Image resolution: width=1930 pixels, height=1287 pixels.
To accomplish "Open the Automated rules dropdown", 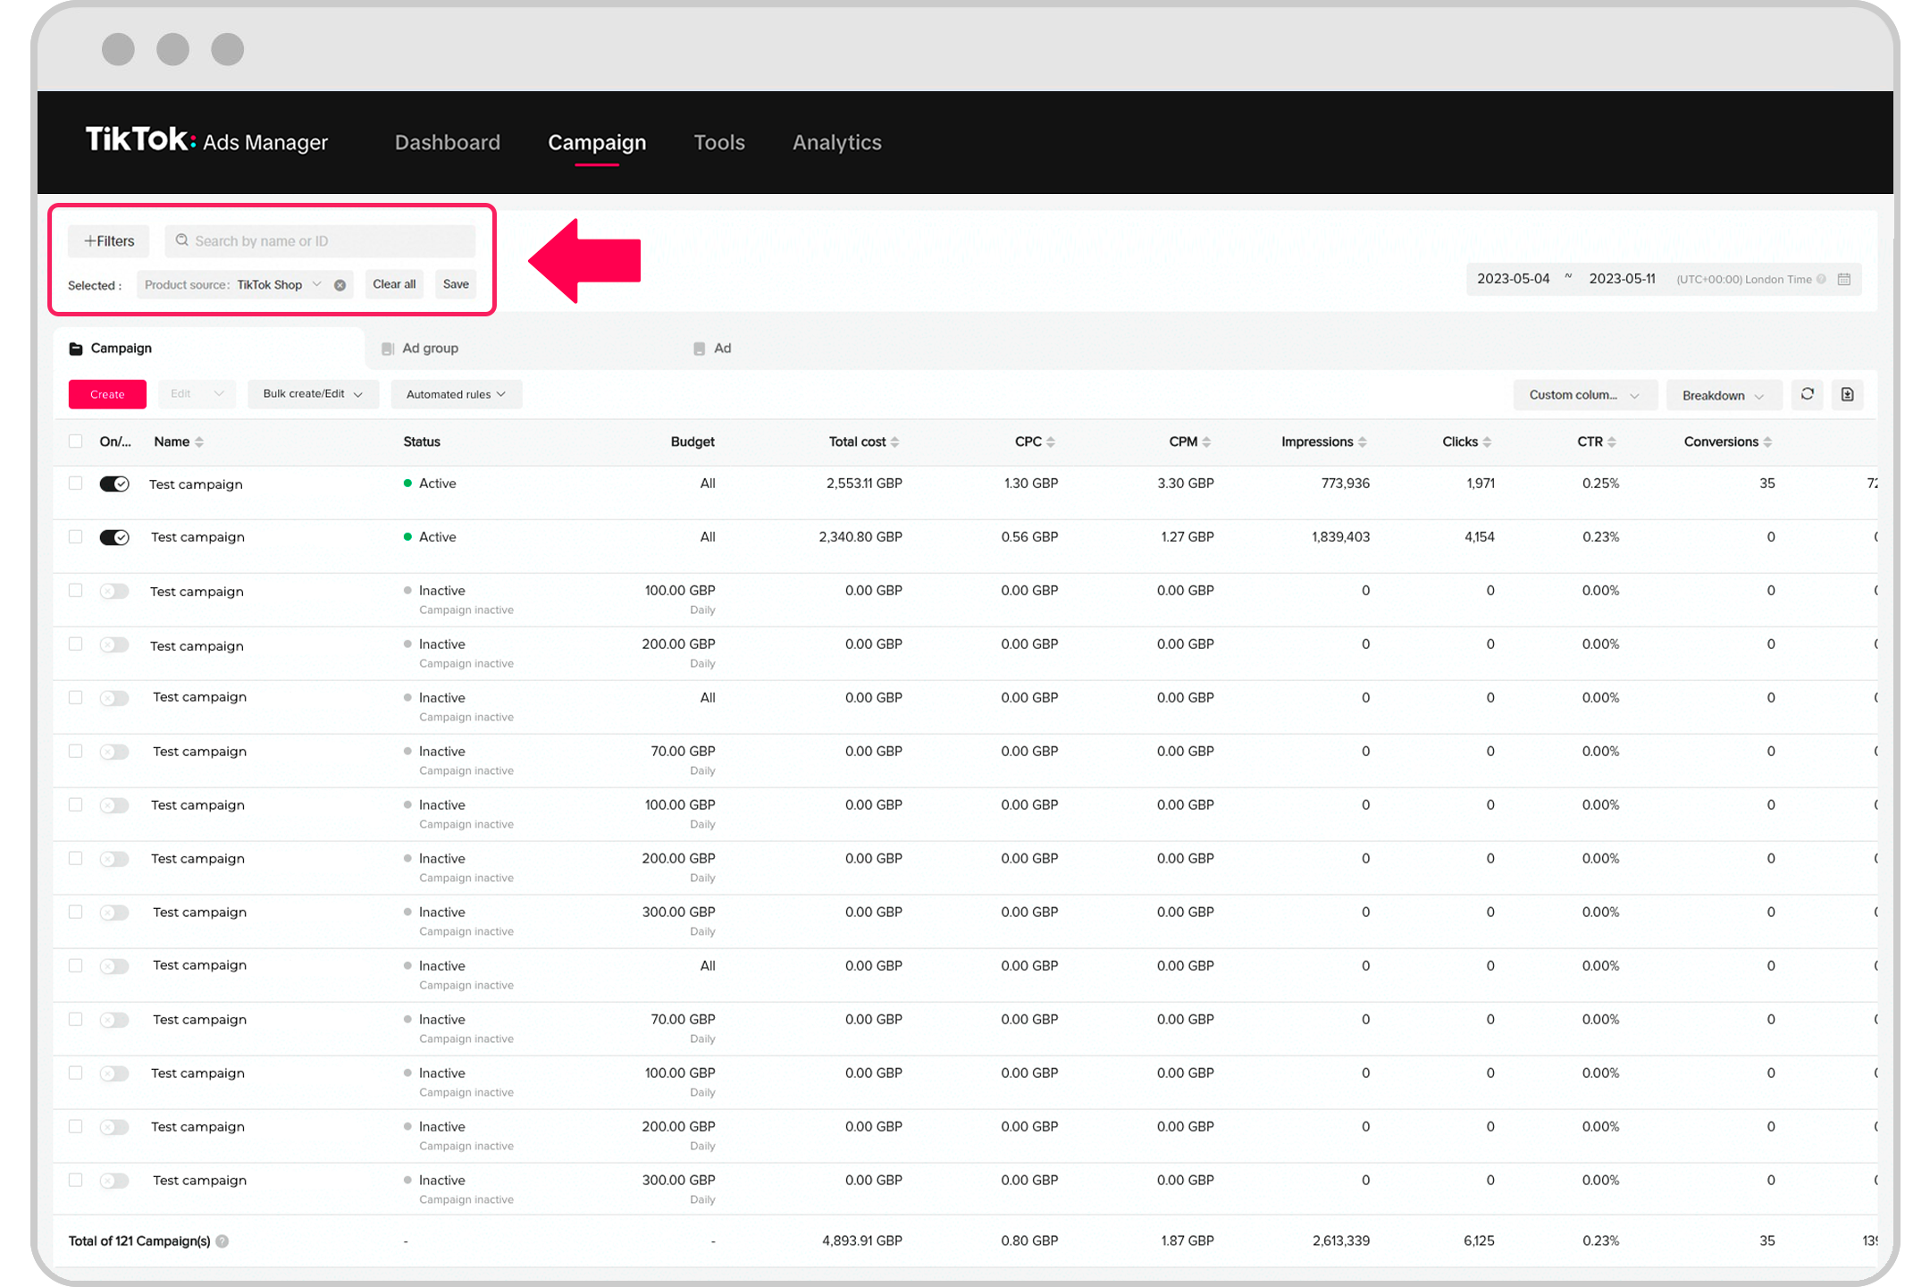I will (456, 394).
